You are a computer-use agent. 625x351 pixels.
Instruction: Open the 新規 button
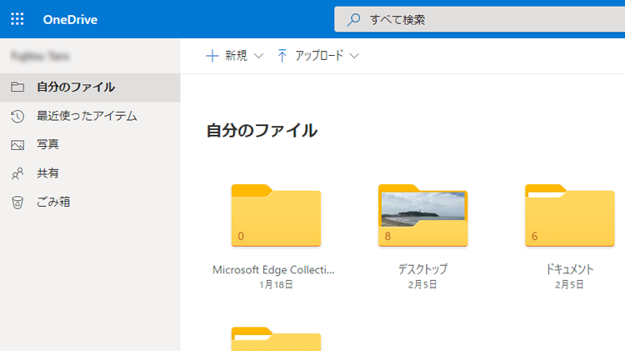tap(235, 56)
